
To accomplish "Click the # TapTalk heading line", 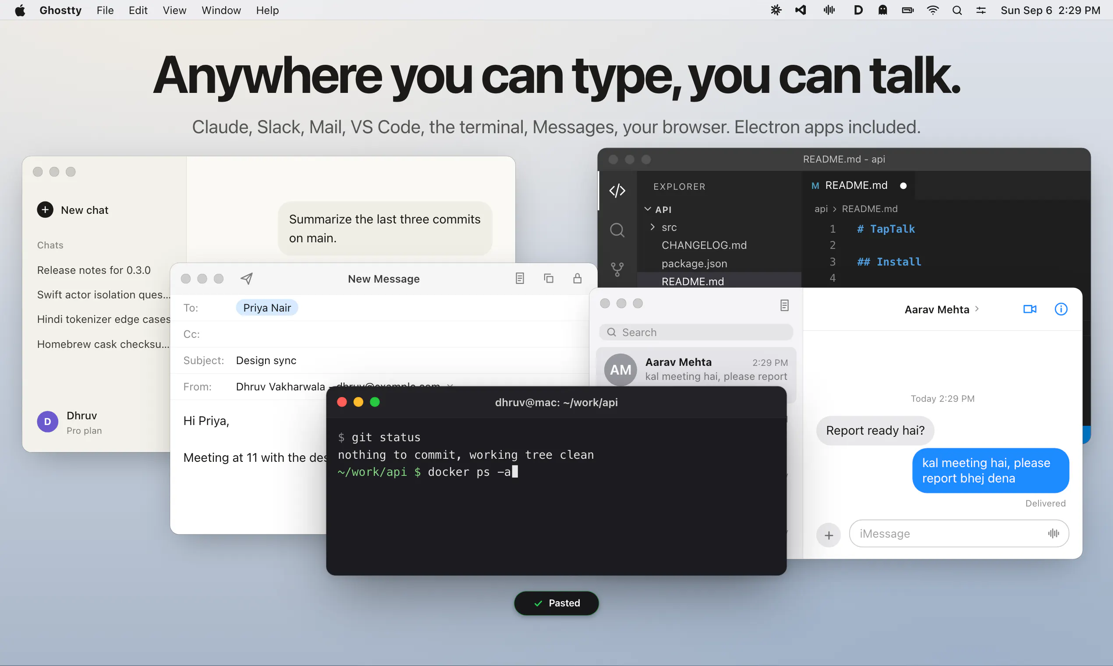I will [886, 229].
